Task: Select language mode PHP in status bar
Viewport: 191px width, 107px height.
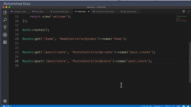Action: point(178,106)
